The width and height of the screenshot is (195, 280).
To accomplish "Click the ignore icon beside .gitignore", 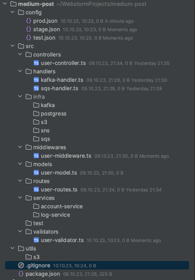I will (21, 265).
